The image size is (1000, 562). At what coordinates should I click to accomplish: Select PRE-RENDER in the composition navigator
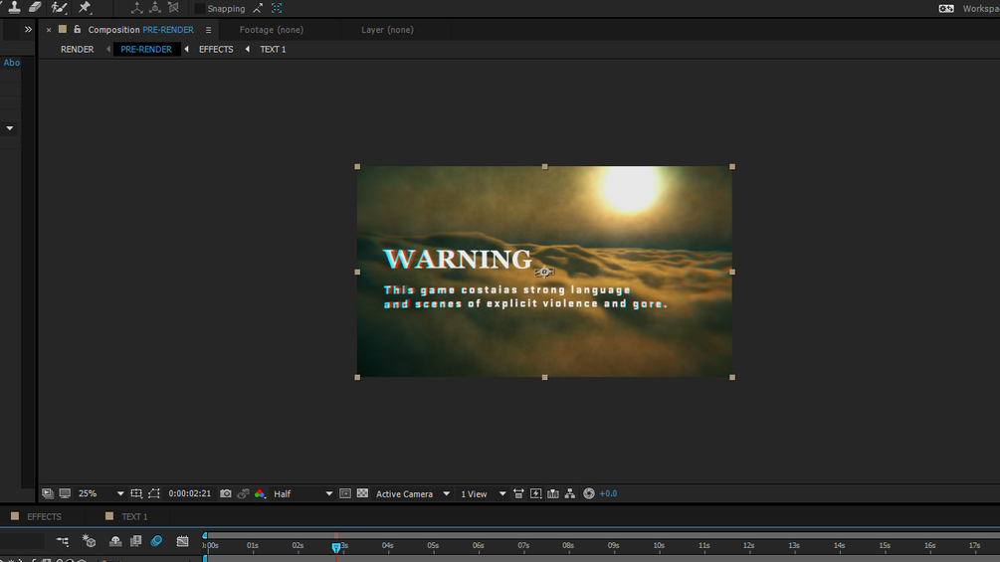(146, 49)
